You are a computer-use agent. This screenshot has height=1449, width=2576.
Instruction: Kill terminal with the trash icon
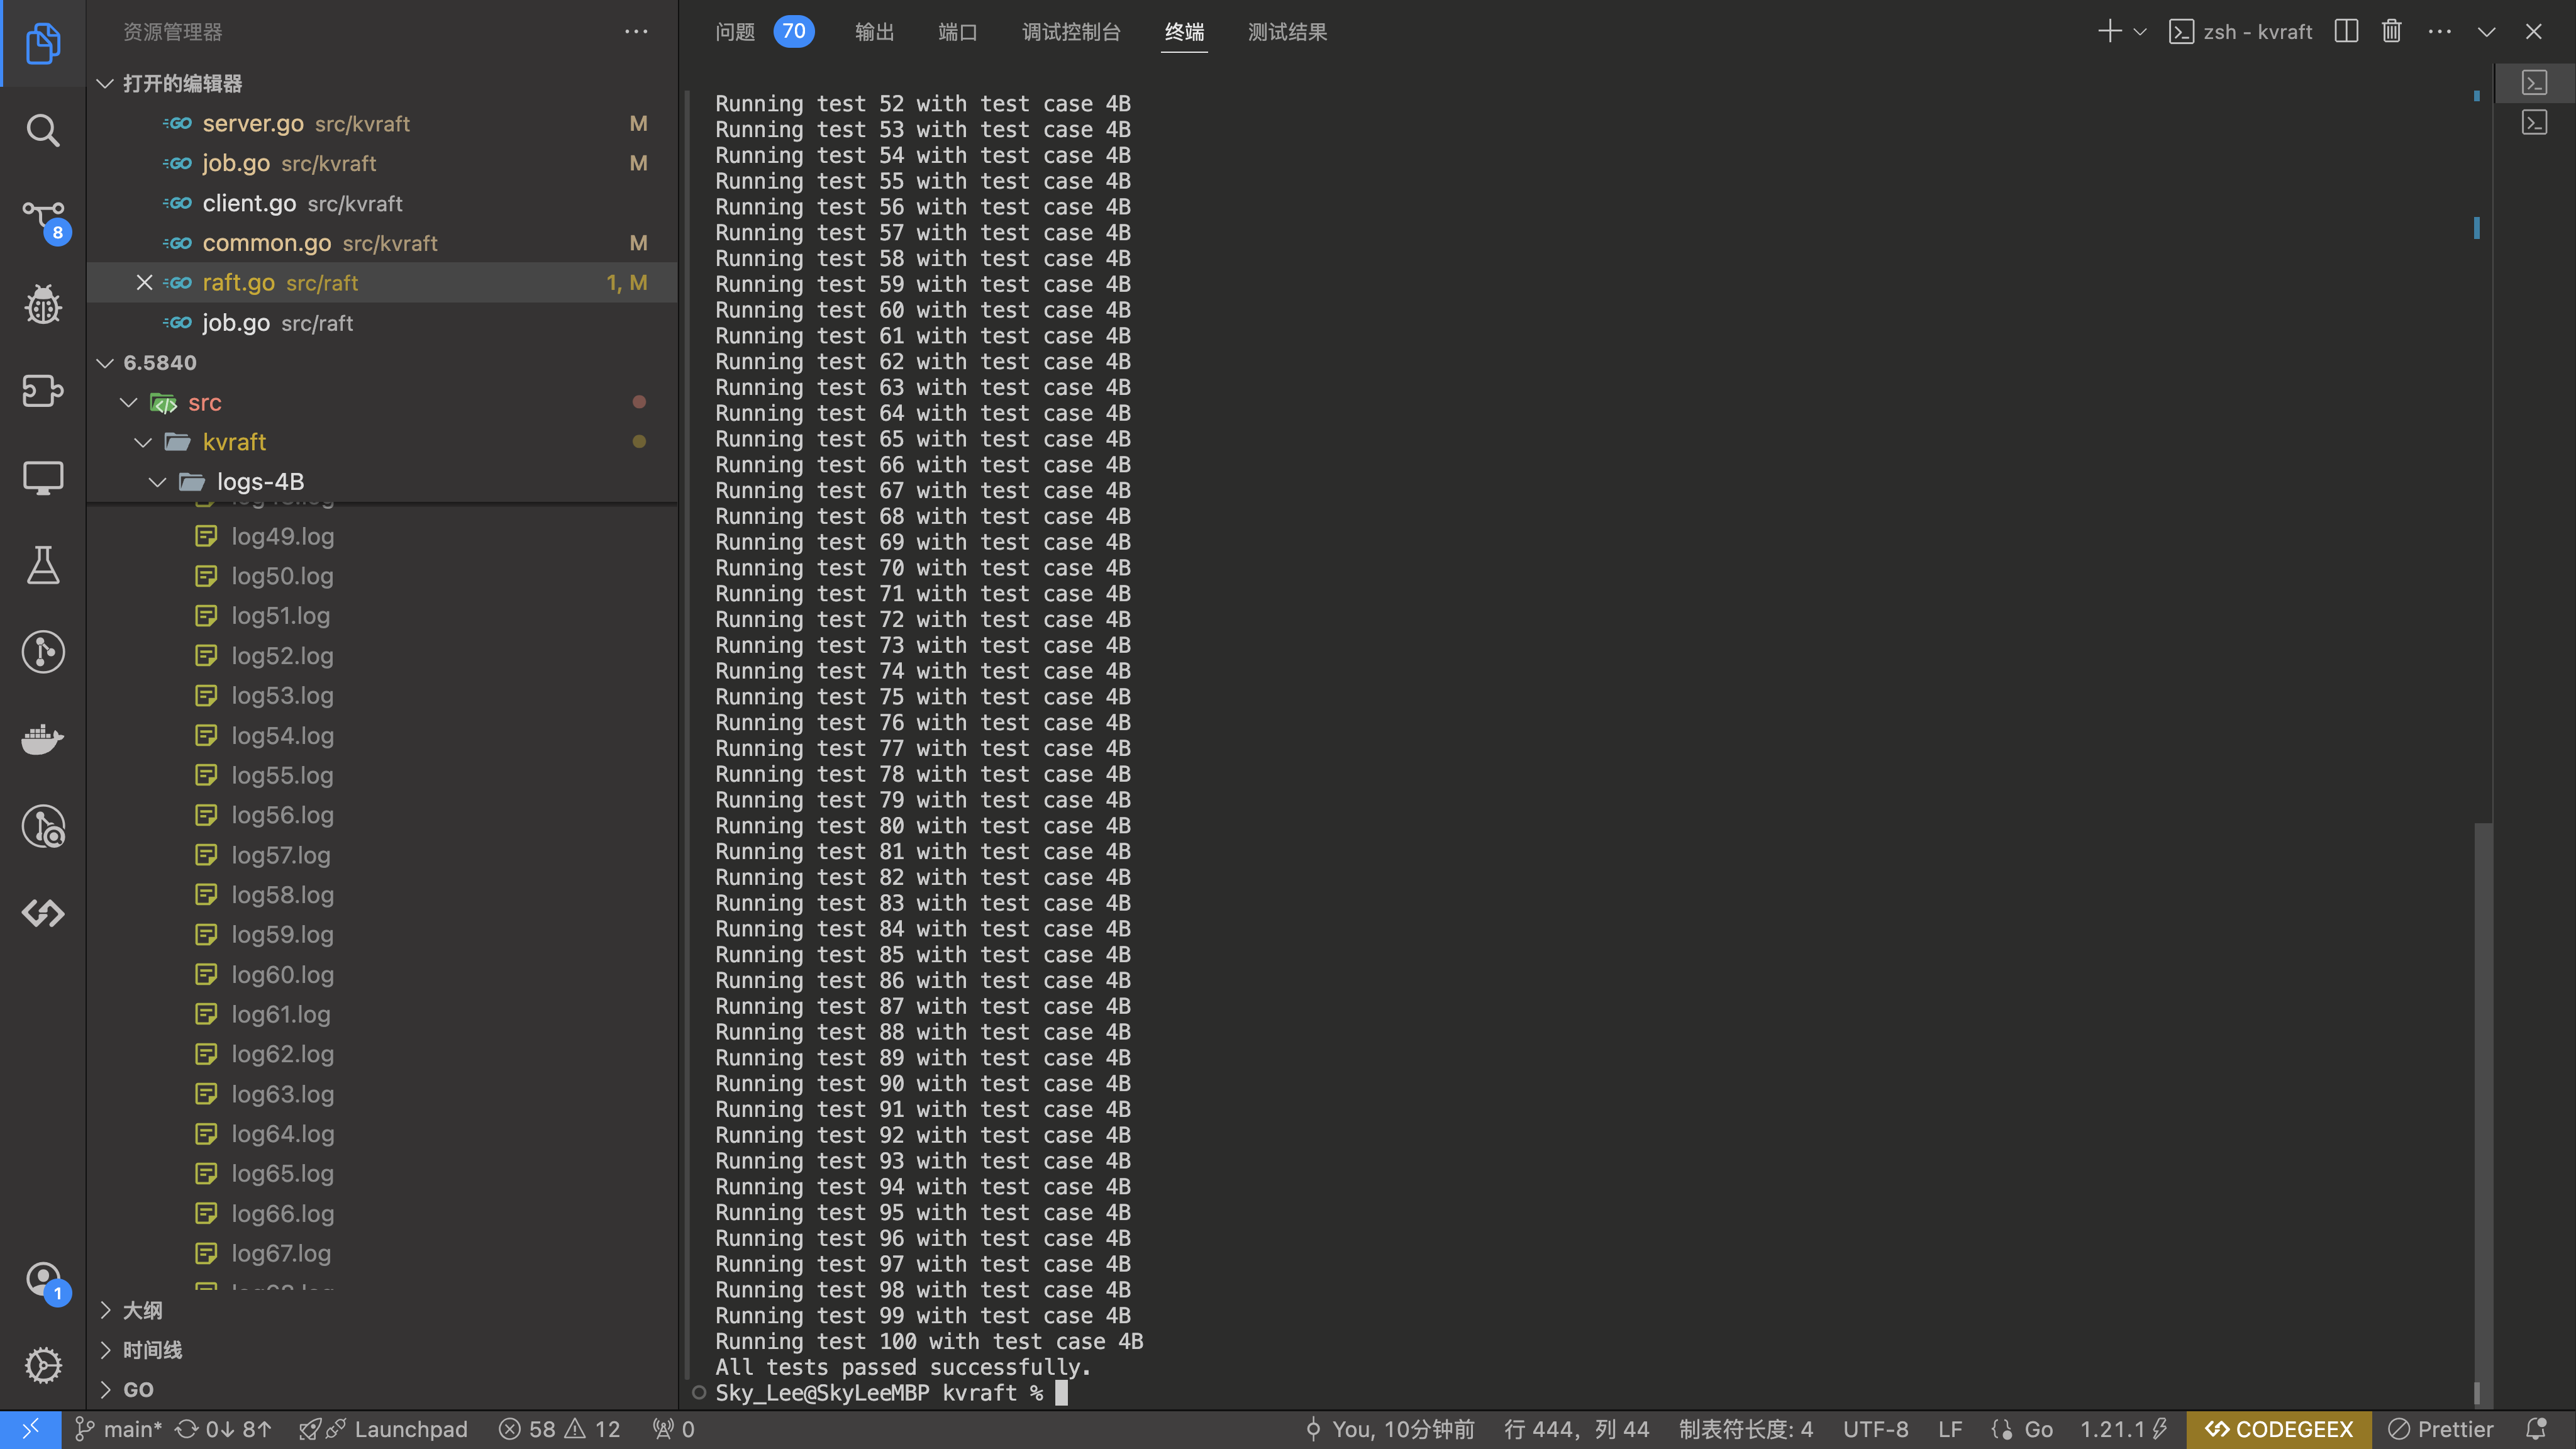(2391, 32)
